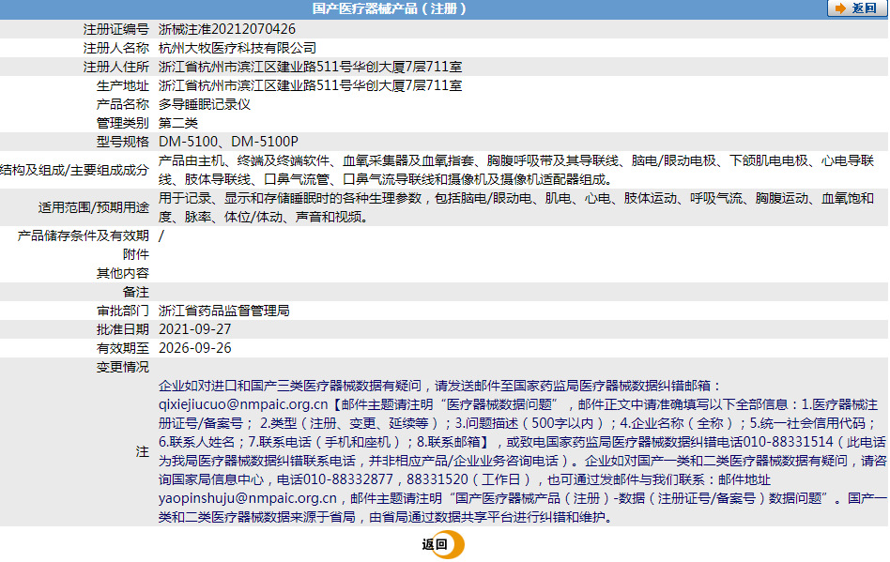Click the 其他内容 label
The width and height of the screenshot is (890, 562).
point(123,273)
